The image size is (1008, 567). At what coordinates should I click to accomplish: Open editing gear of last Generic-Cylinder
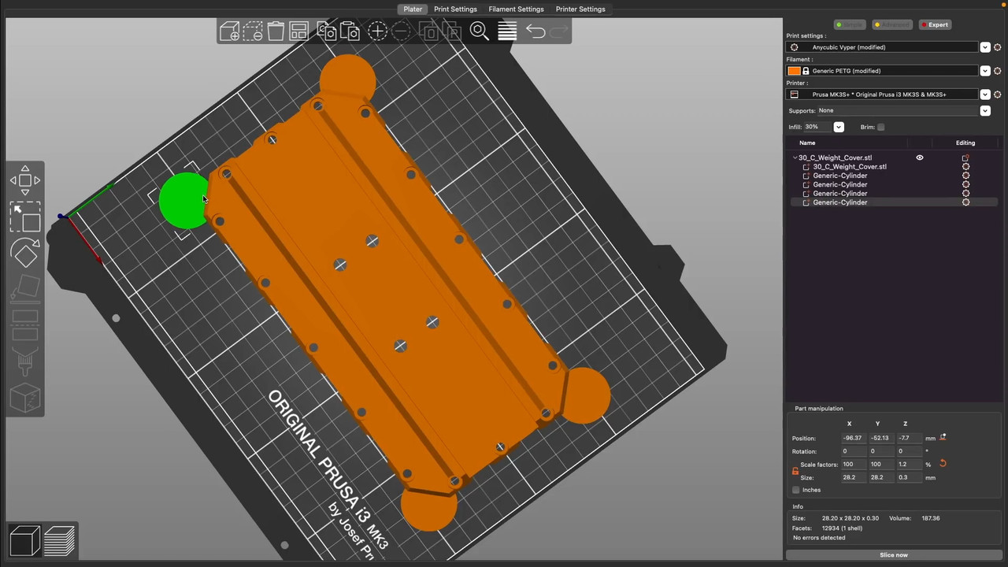(965, 202)
